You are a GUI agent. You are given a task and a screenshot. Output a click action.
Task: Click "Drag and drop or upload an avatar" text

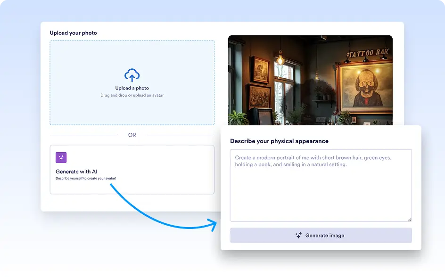132,95
